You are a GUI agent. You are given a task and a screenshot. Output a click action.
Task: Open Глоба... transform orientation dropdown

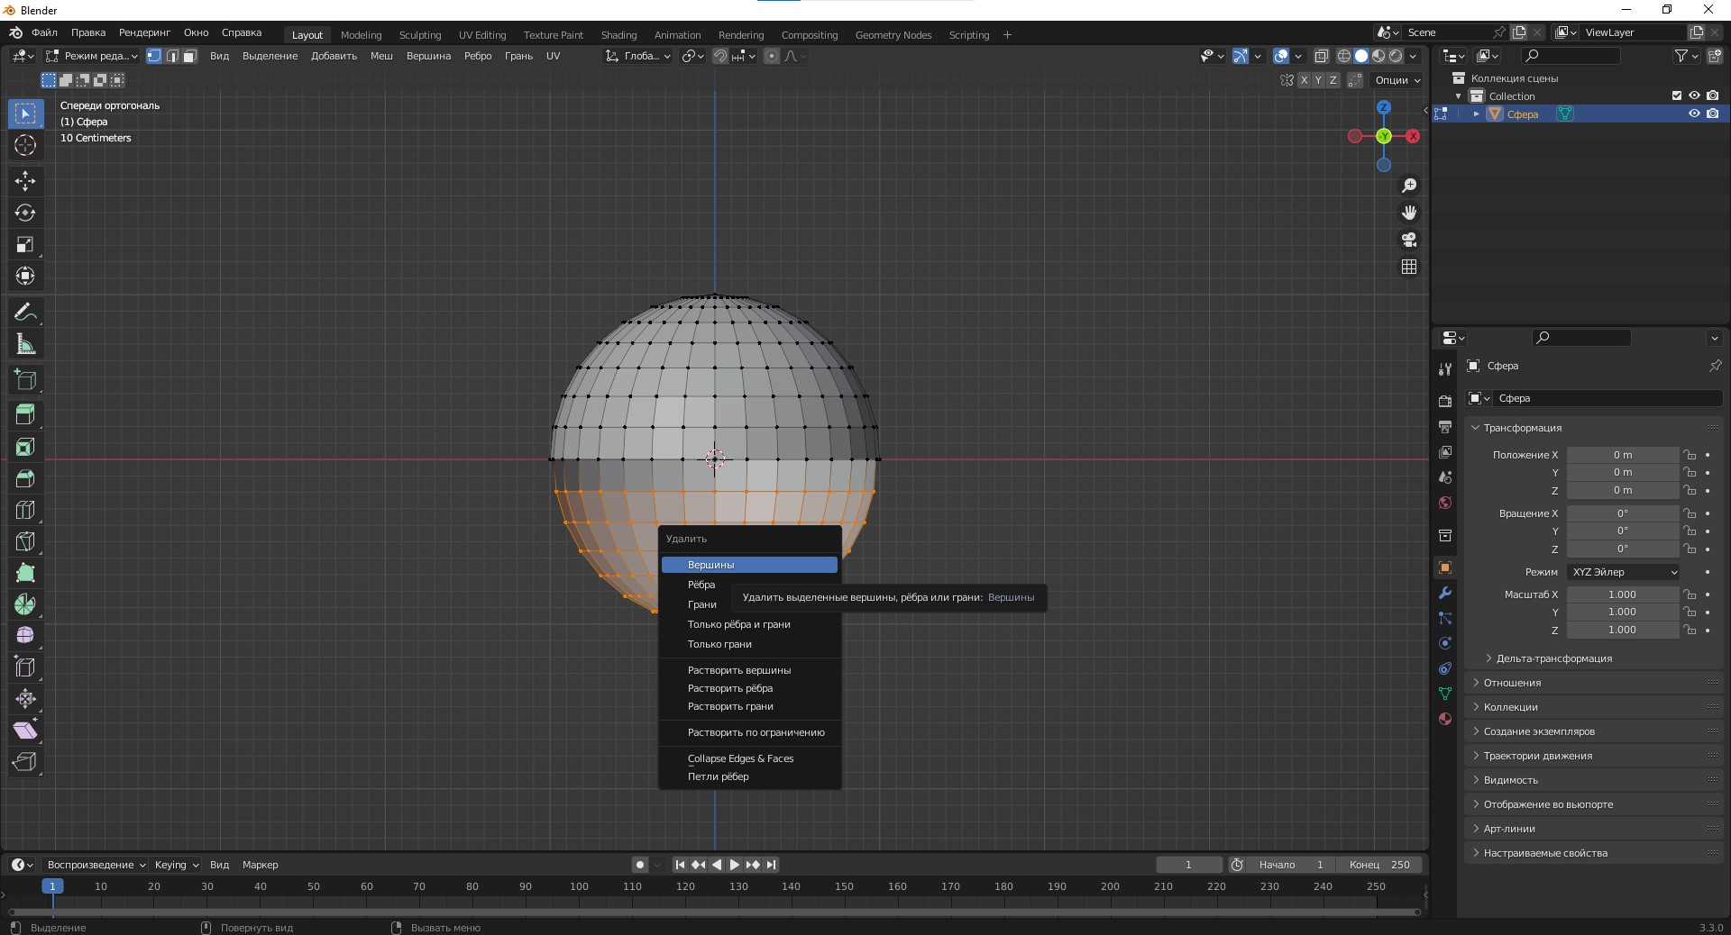pos(638,56)
